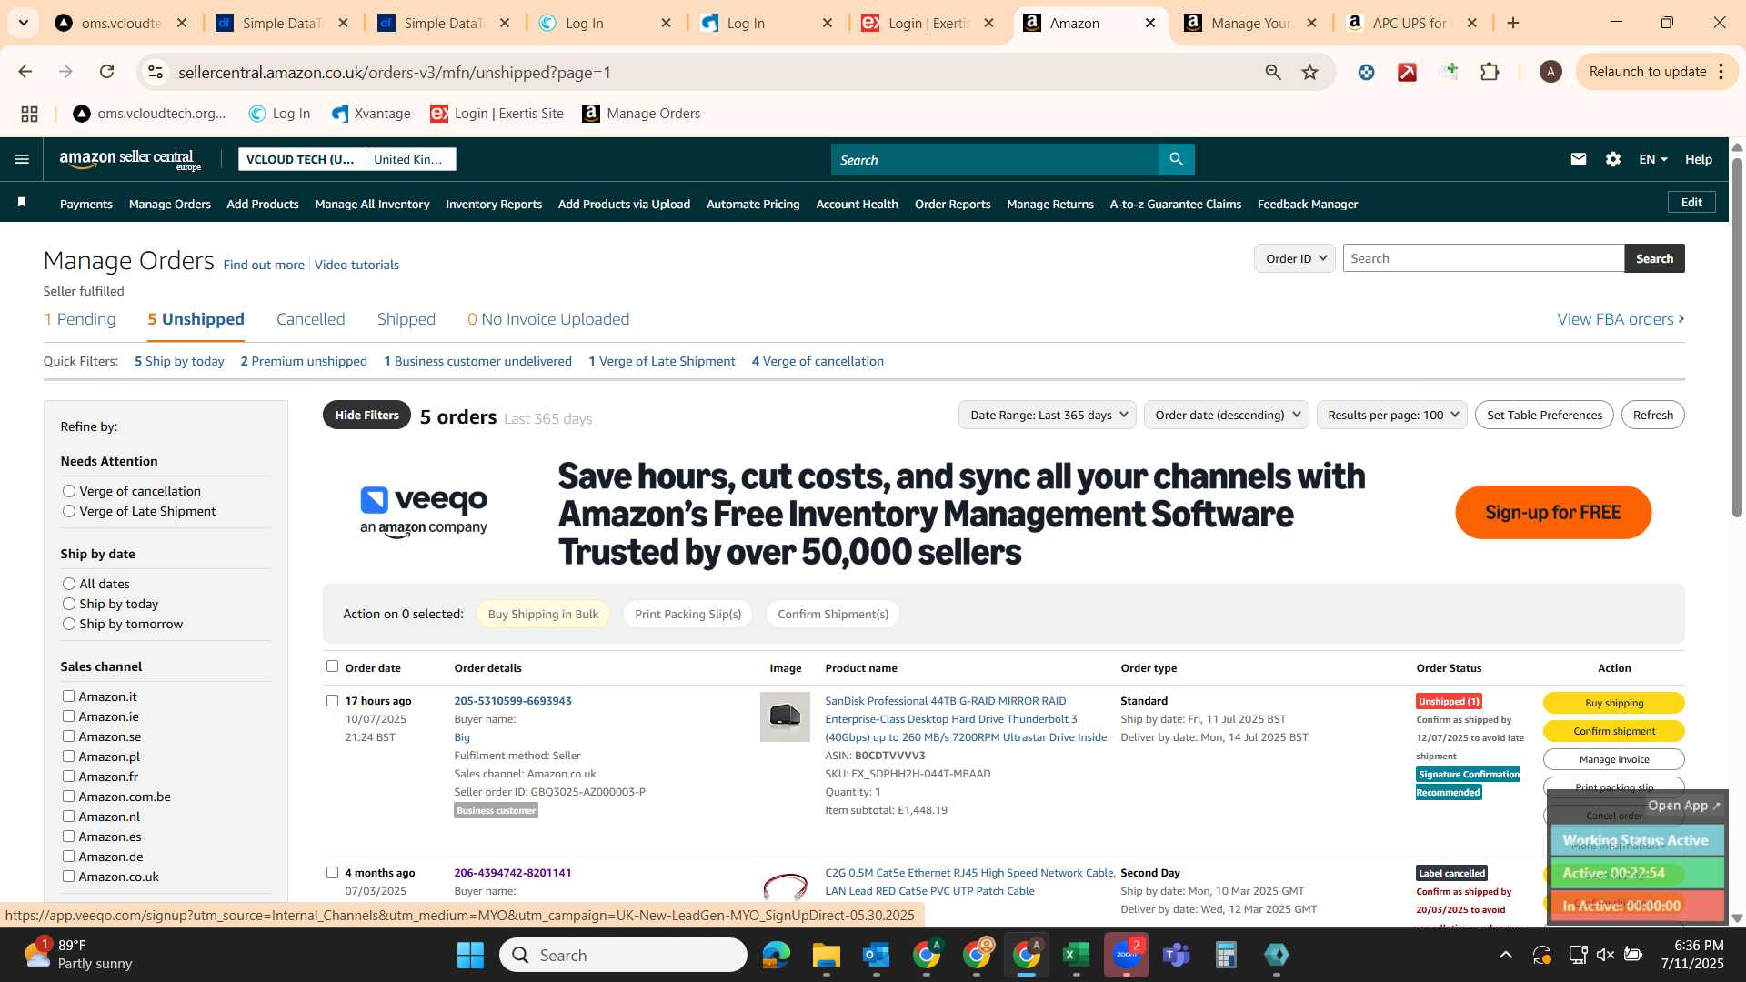Viewport: 1746px width, 982px height.
Task: Open Chrome's three-dot menu
Action: pos(1721,72)
